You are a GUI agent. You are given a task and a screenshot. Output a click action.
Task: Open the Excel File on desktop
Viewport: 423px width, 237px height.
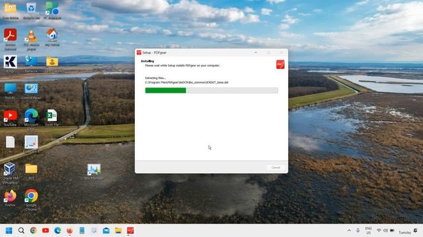52,118
